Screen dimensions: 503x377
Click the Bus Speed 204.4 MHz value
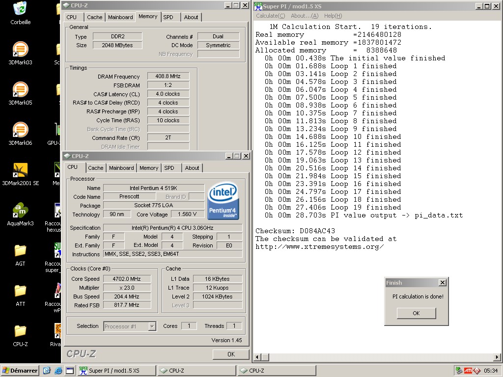click(x=127, y=296)
